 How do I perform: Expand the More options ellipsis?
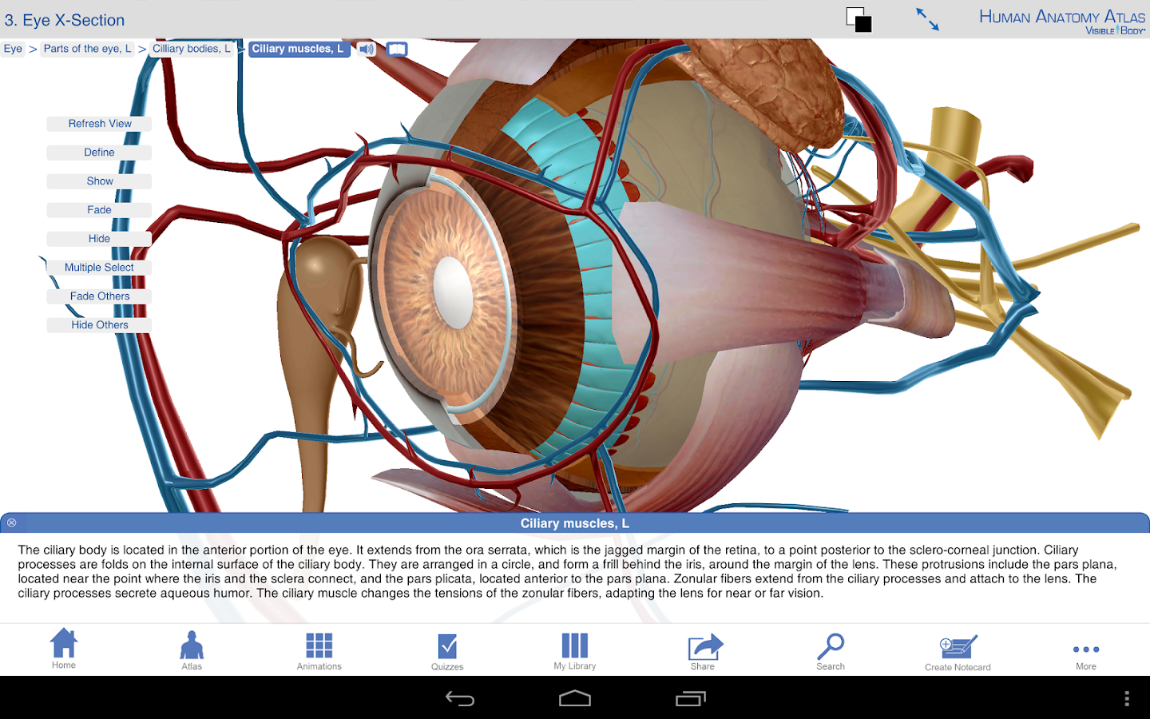click(x=1086, y=655)
